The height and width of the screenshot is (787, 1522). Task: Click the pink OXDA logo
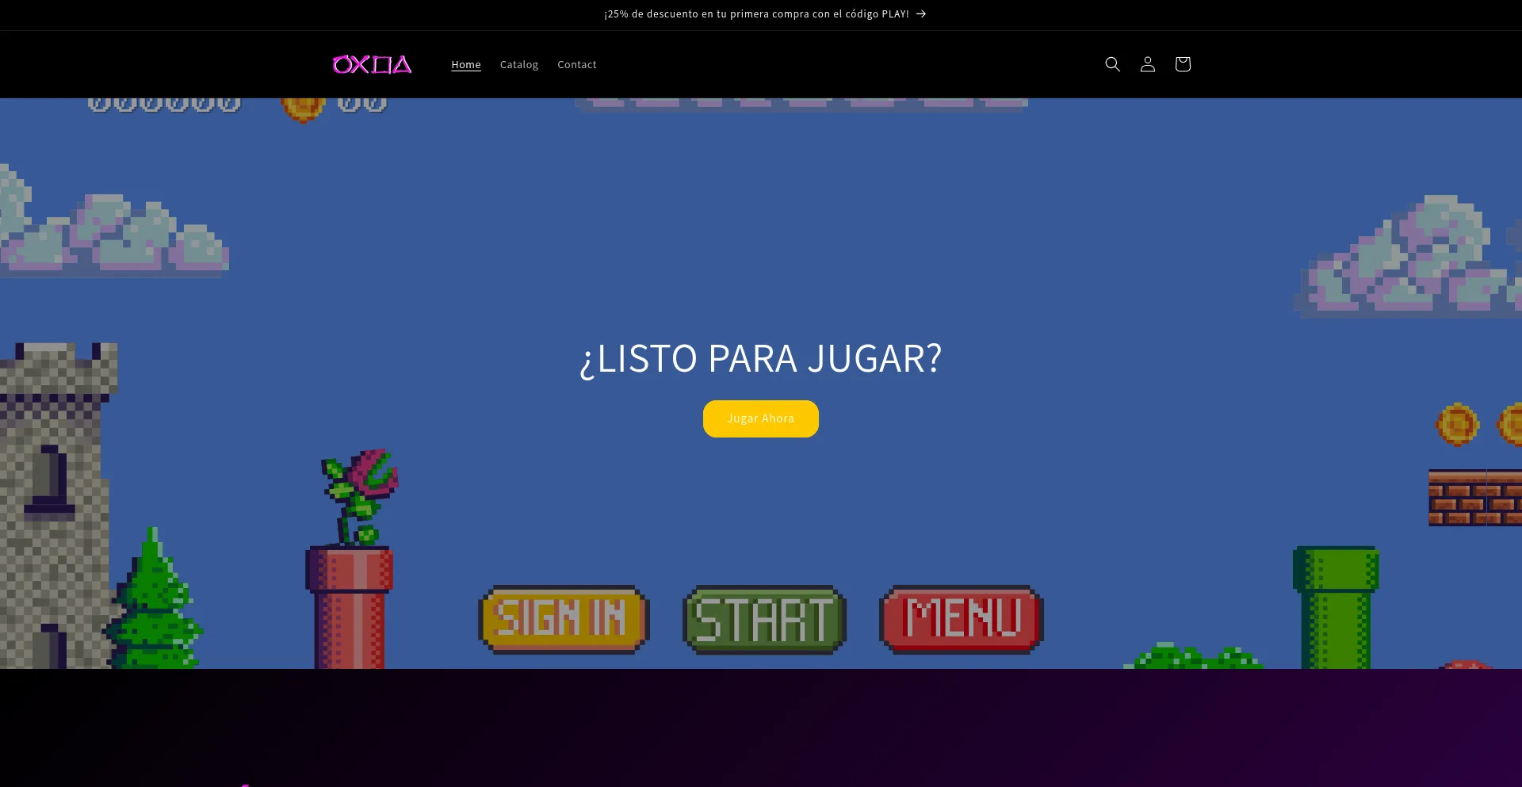click(372, 64)
